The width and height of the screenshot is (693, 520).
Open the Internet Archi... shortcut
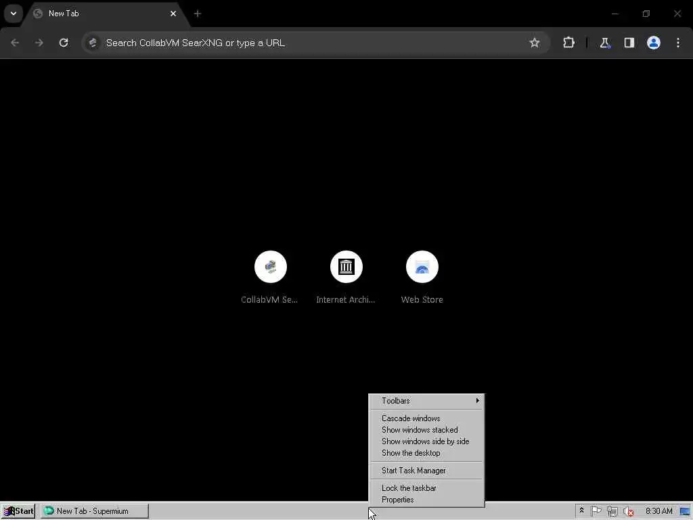coord(346,277)
